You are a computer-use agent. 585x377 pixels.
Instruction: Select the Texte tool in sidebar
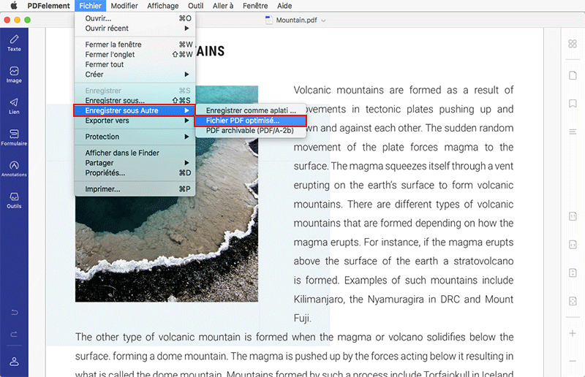coord(14,43)
